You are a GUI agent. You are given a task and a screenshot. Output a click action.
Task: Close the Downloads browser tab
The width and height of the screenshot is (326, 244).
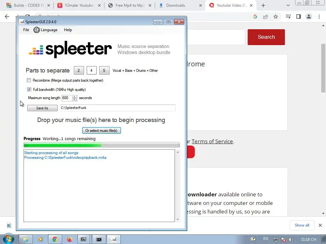pyautogui.click(x=201, y=6)
